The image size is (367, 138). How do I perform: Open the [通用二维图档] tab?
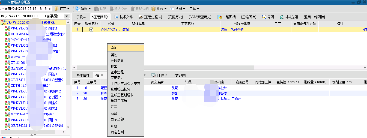click(x=314, y=17)
